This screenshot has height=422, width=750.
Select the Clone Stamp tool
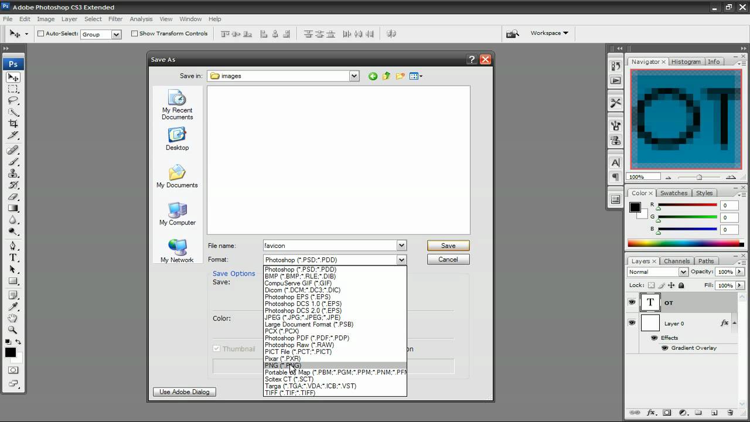13,173
